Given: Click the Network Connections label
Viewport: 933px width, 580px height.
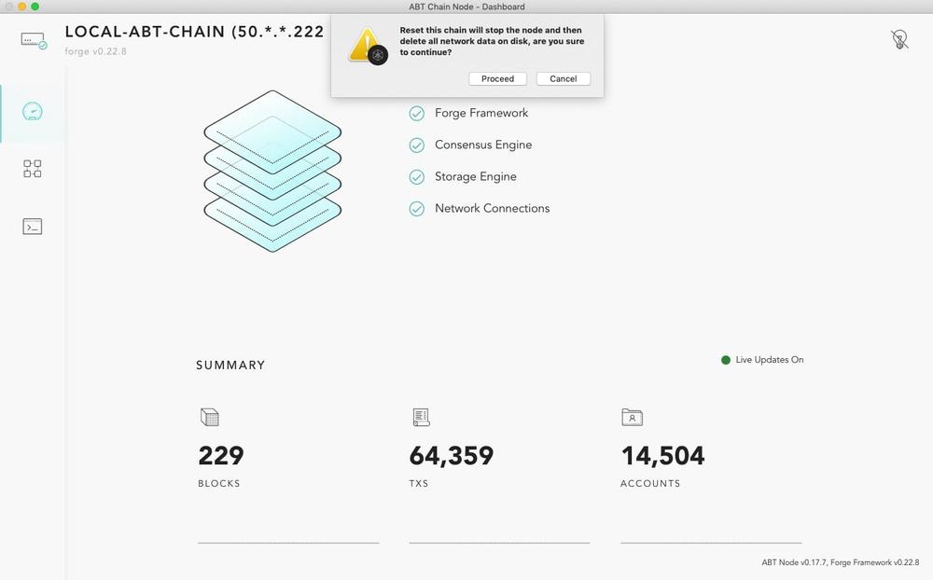Looking at the screenshot, I should [x=492, y=208].
